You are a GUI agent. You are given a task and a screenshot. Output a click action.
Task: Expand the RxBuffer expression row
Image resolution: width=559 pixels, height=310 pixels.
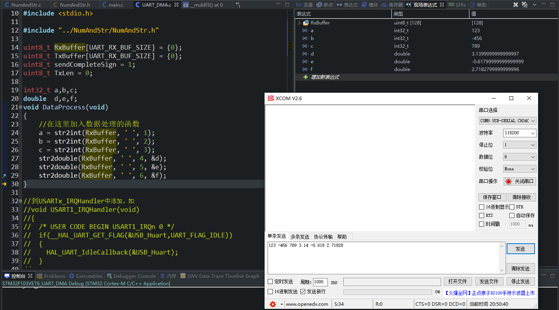pos(299,23)
